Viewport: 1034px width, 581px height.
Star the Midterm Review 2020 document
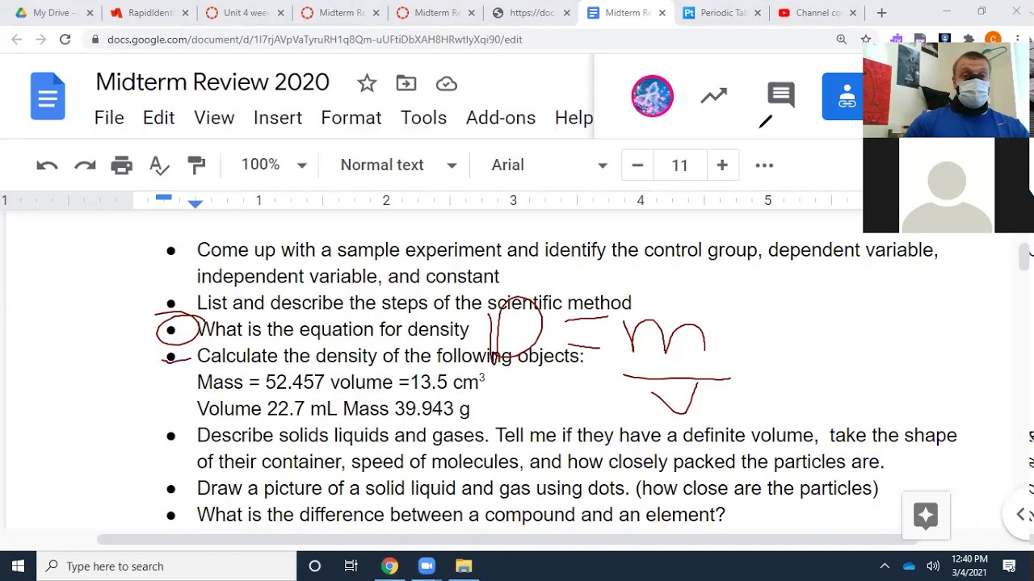(367, 83)
